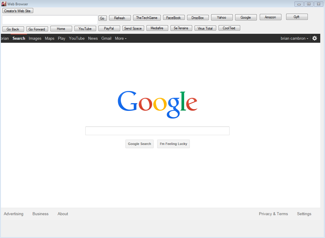Open Virus Total shortcut
325x238 pixels.
pos(205,28)
